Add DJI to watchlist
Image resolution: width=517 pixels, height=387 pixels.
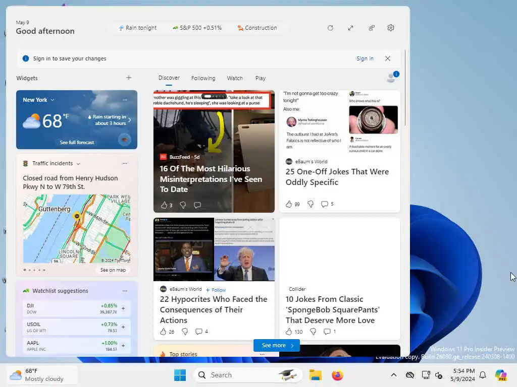point(123,309)
